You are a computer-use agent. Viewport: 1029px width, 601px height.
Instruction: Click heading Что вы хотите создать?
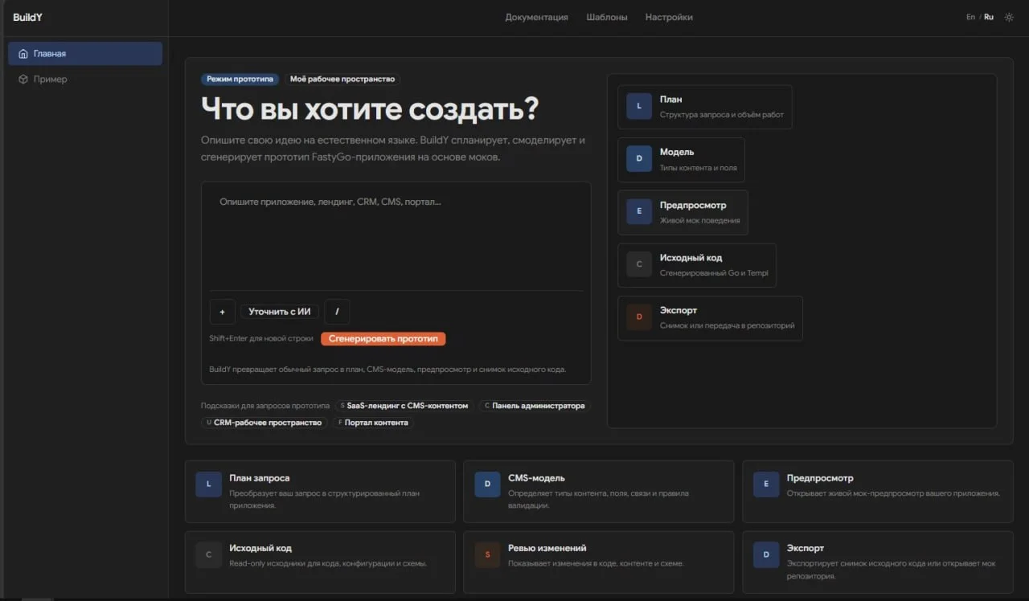(x=370, y=109)
